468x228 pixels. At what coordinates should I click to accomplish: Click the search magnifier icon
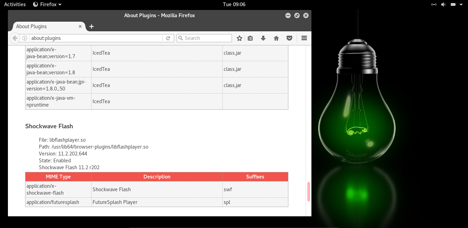pos(180,38)
